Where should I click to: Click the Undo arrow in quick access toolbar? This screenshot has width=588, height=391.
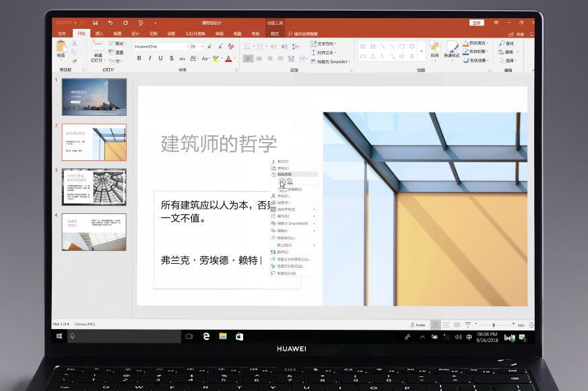(x=110, y=23)
